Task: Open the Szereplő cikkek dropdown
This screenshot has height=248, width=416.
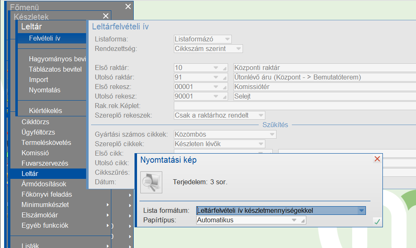Action: click(x=262, y=144)
